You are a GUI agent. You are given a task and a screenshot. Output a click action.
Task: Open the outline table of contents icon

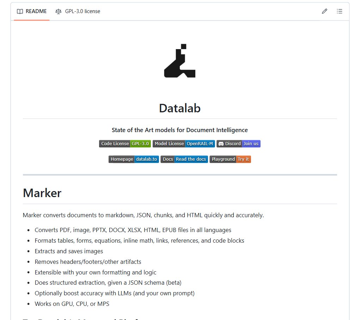point(339,11)
